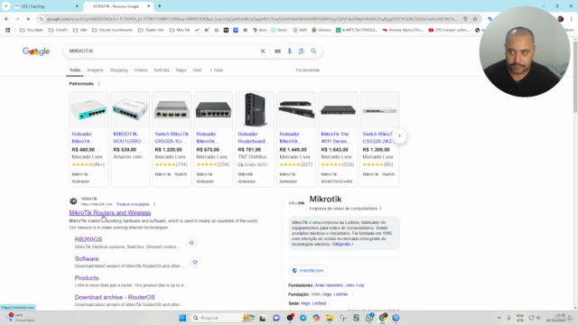
Task: Open the on-screen keyboard in search box
Action: click(x=277, y=51)
